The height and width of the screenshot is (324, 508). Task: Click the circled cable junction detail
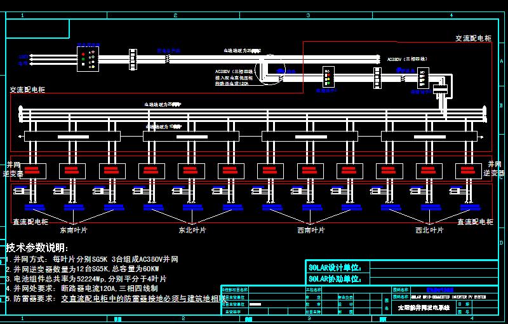tap(271, 69)
